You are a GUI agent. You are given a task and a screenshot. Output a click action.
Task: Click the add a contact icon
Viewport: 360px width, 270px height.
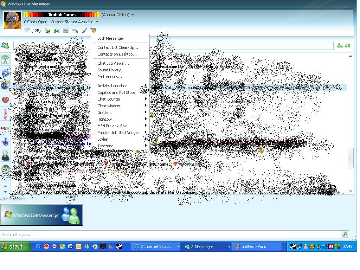tap(340, 46)
